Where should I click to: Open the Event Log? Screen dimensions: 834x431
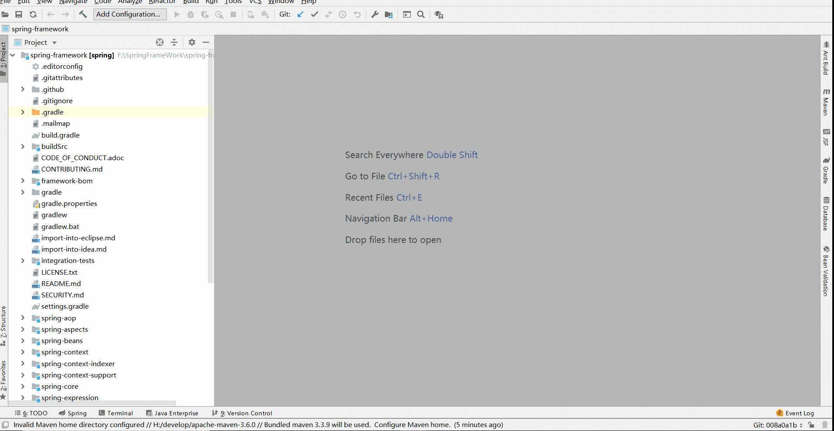coord(795,413)
